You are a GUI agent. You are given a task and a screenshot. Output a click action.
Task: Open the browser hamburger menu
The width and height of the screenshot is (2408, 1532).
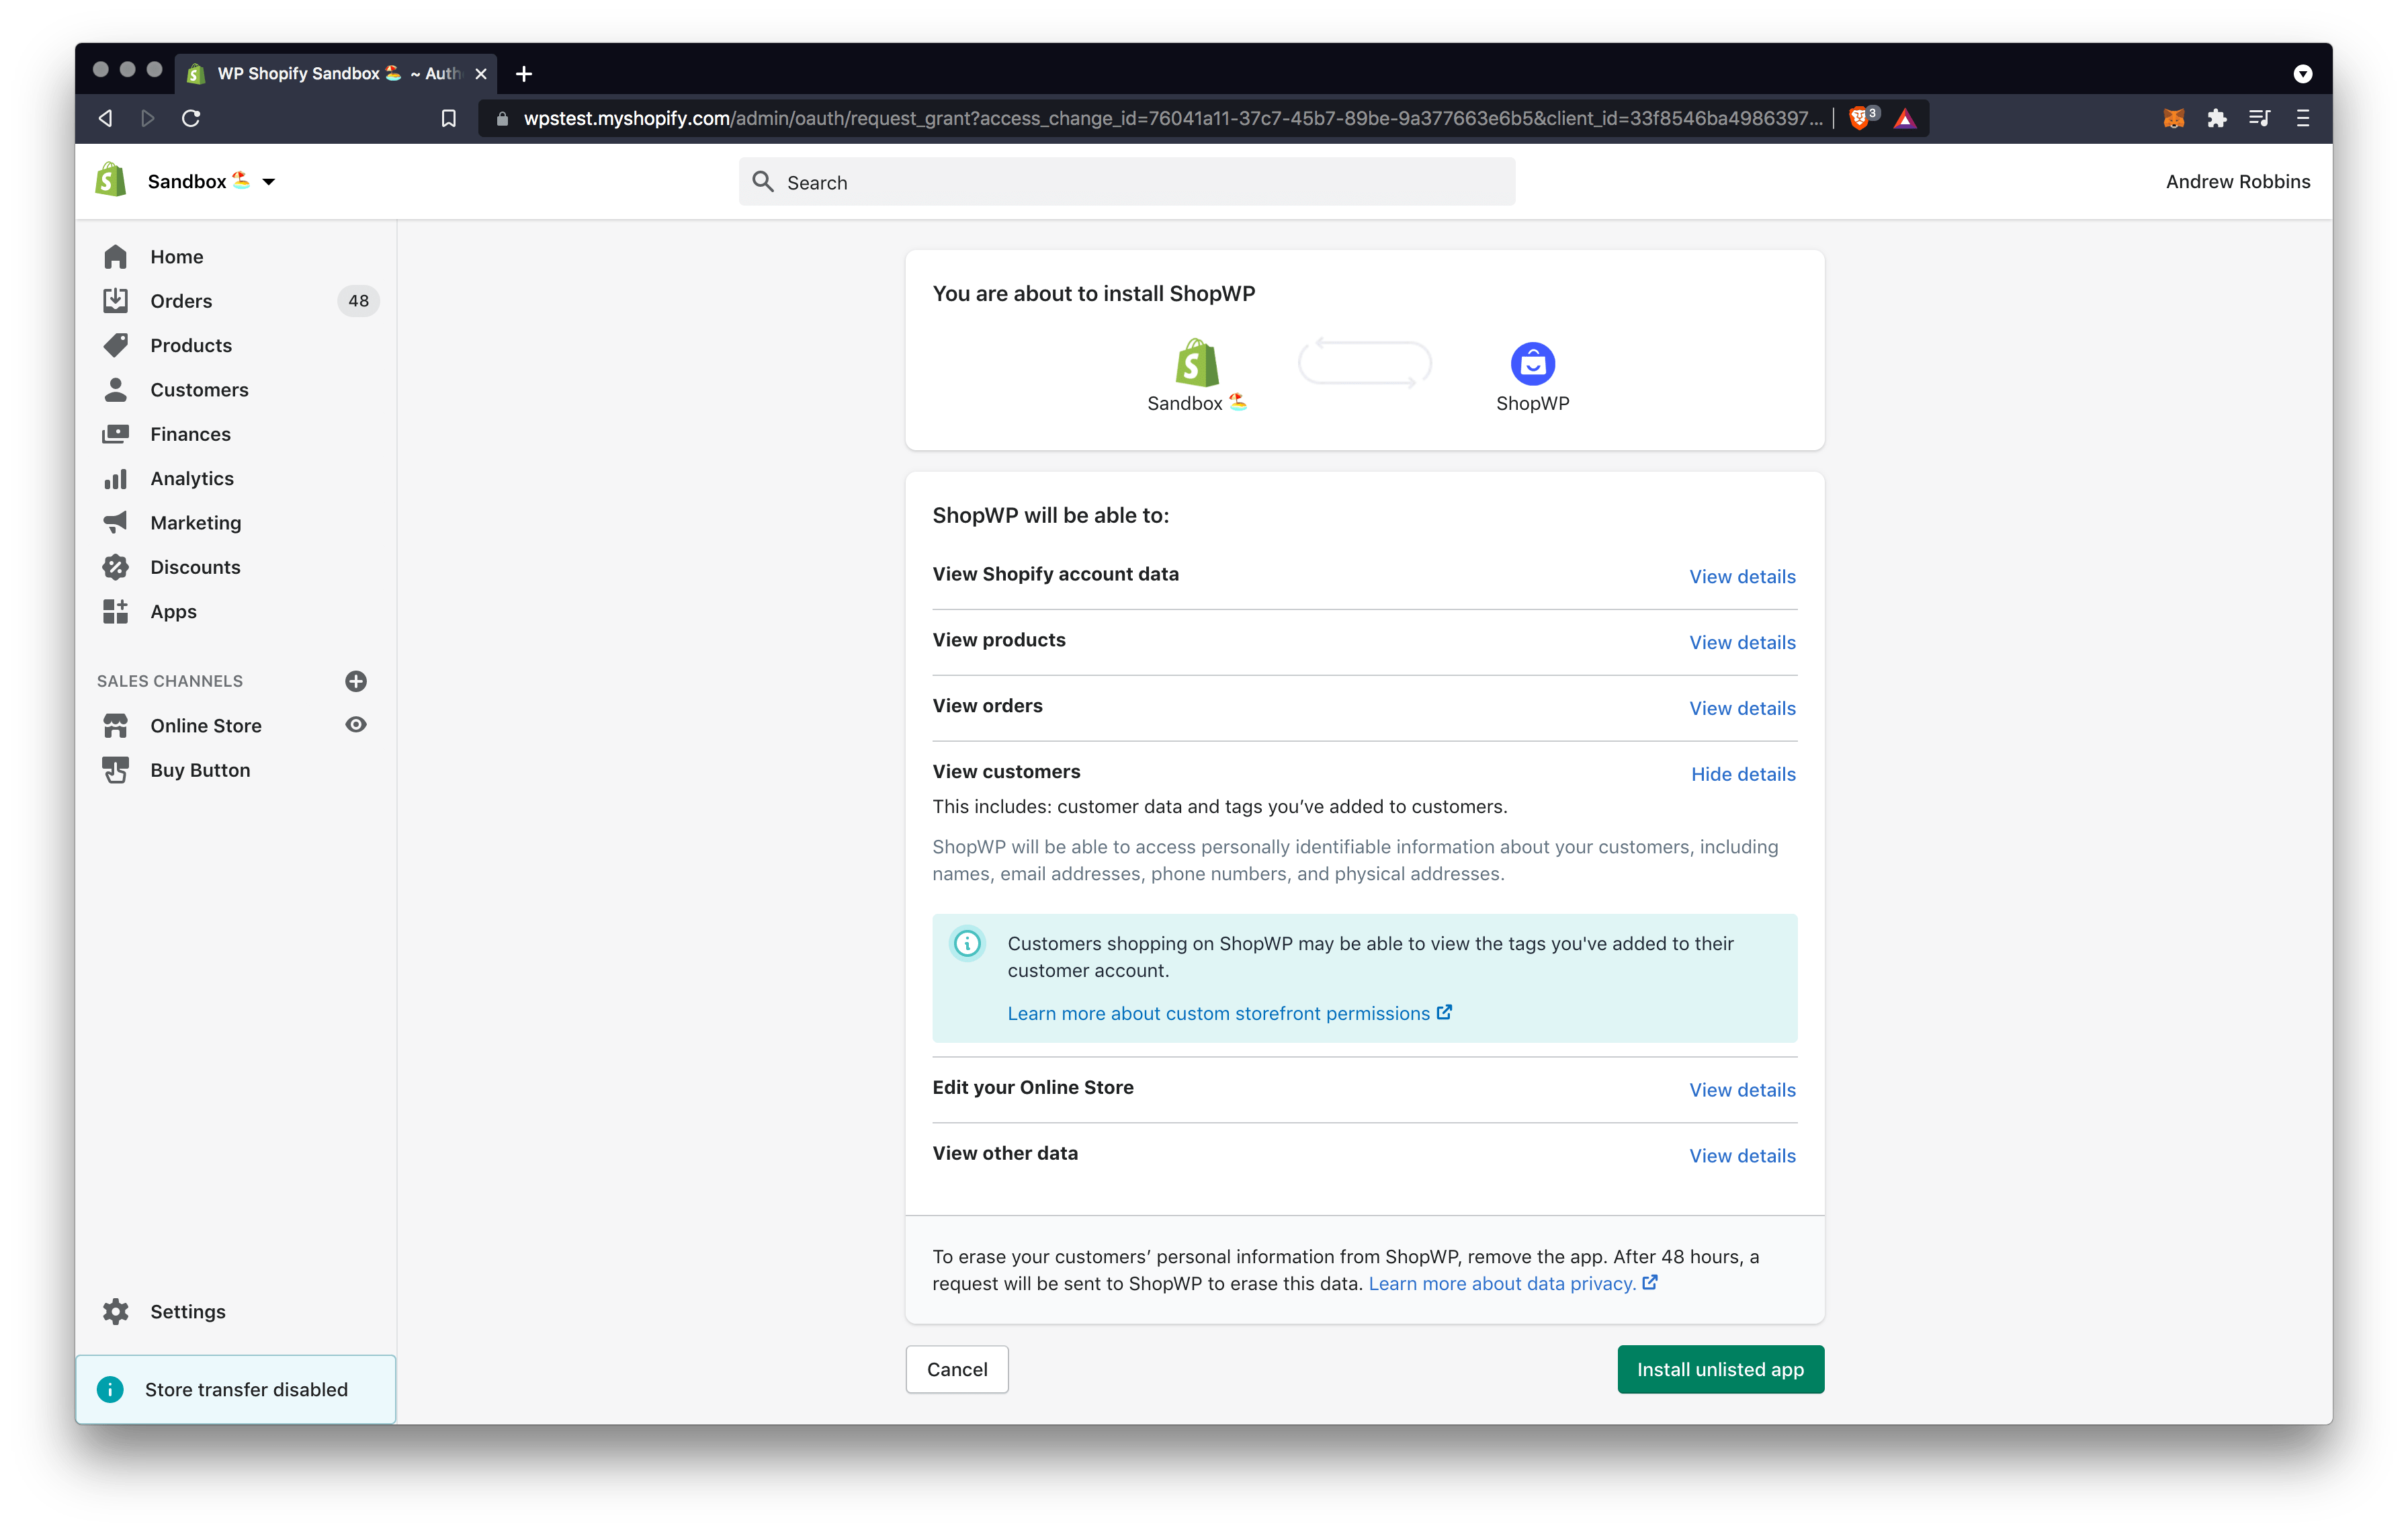tap(2303, 118)
